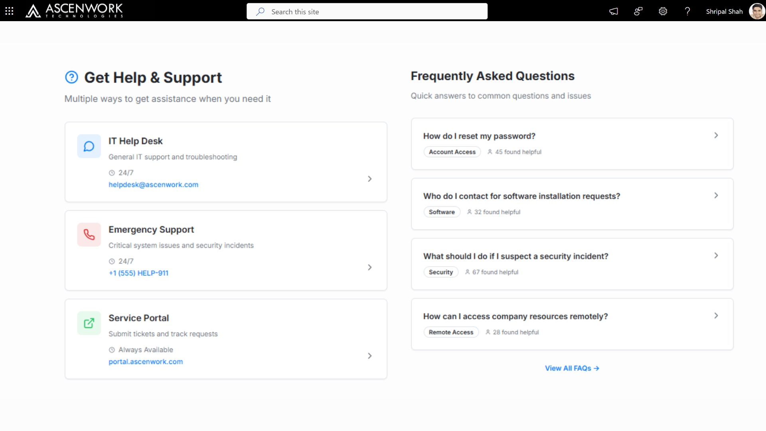The height and width of the screenshot is (431, 766).
Task: Click the IT Help Desk chat bubble icon
Action: click(x=89, y=146)
